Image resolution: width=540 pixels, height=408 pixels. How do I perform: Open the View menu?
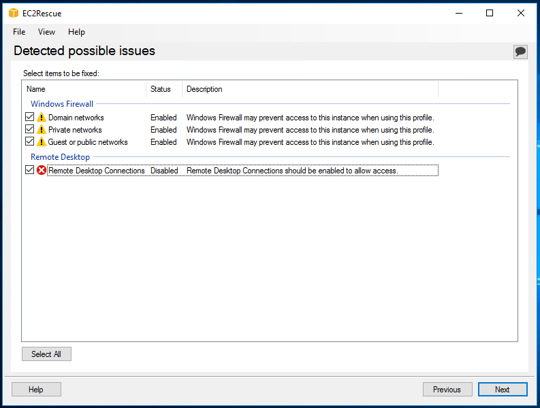[x=46, y=32]
